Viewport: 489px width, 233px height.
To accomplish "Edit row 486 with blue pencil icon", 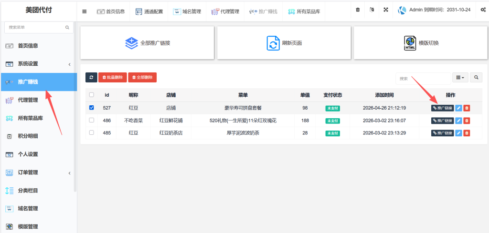I will tap(458, 121).
